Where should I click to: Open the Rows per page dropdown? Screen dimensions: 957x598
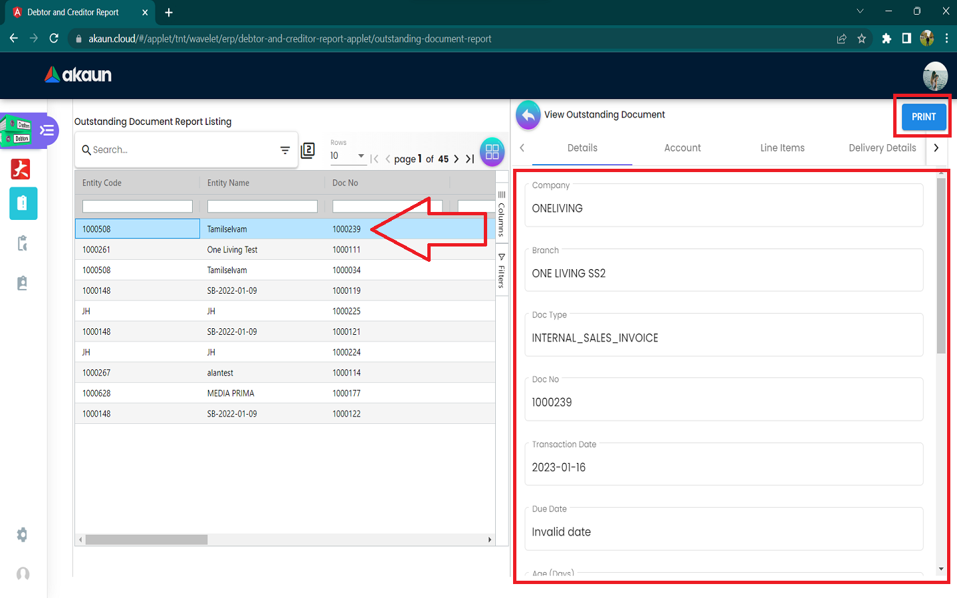point(348,156)
